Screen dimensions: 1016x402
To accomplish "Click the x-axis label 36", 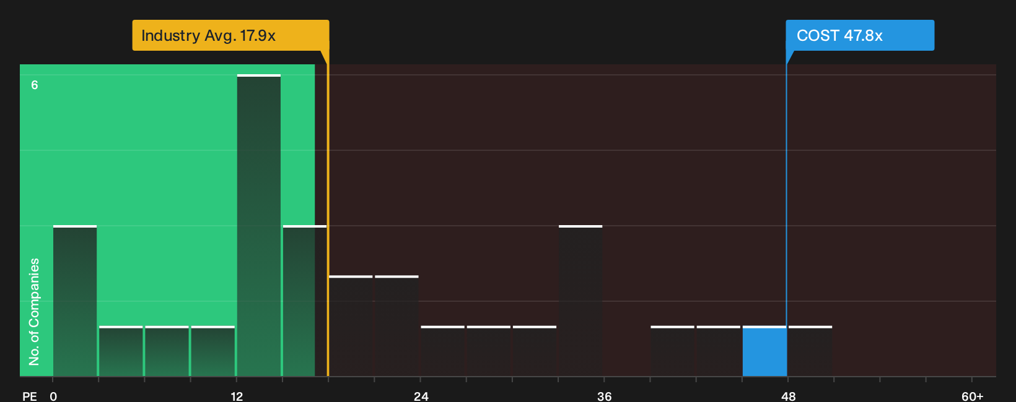I will tap(605, 396).
